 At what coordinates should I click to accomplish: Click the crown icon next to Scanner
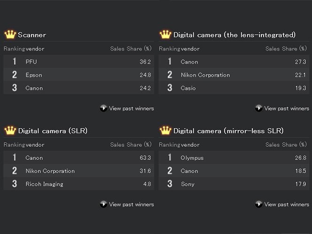[10, 35]
